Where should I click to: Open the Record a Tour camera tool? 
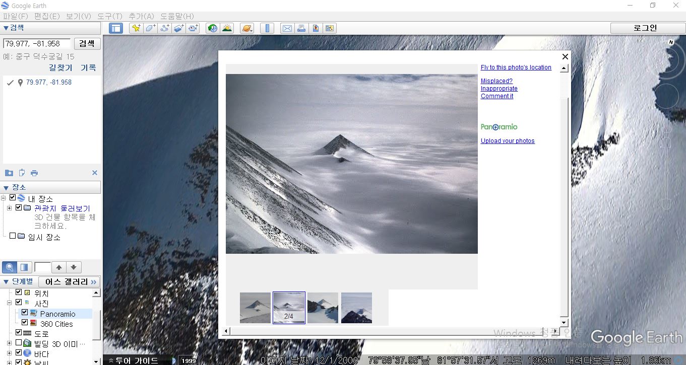coord(194,28)
